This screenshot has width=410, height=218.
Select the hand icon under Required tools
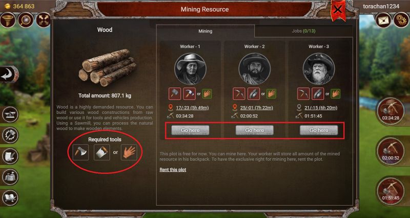tap(129, 152)
